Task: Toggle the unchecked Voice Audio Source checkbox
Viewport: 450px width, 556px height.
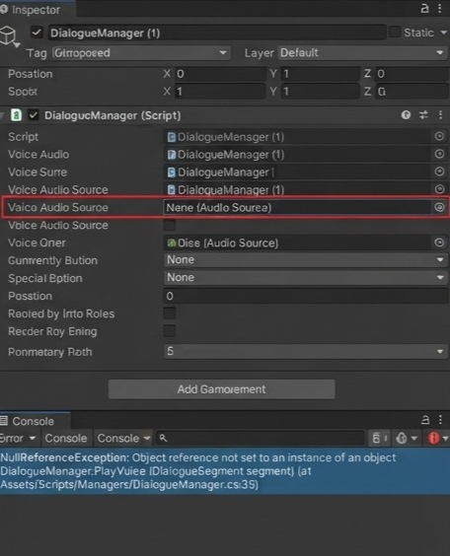Action: click(170, 225)
